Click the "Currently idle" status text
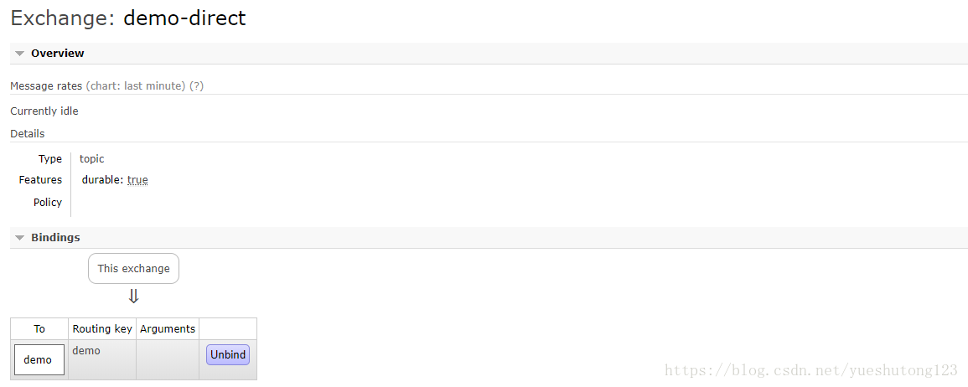This screenshot has width=968, height=387. (x=44, y=111)
